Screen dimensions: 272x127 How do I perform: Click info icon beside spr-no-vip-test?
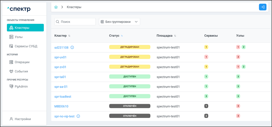point(78,116)
